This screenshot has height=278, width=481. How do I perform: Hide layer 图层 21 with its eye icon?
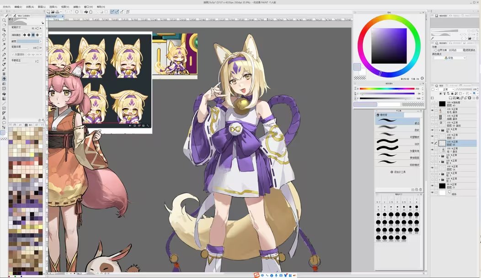point(432,185)
